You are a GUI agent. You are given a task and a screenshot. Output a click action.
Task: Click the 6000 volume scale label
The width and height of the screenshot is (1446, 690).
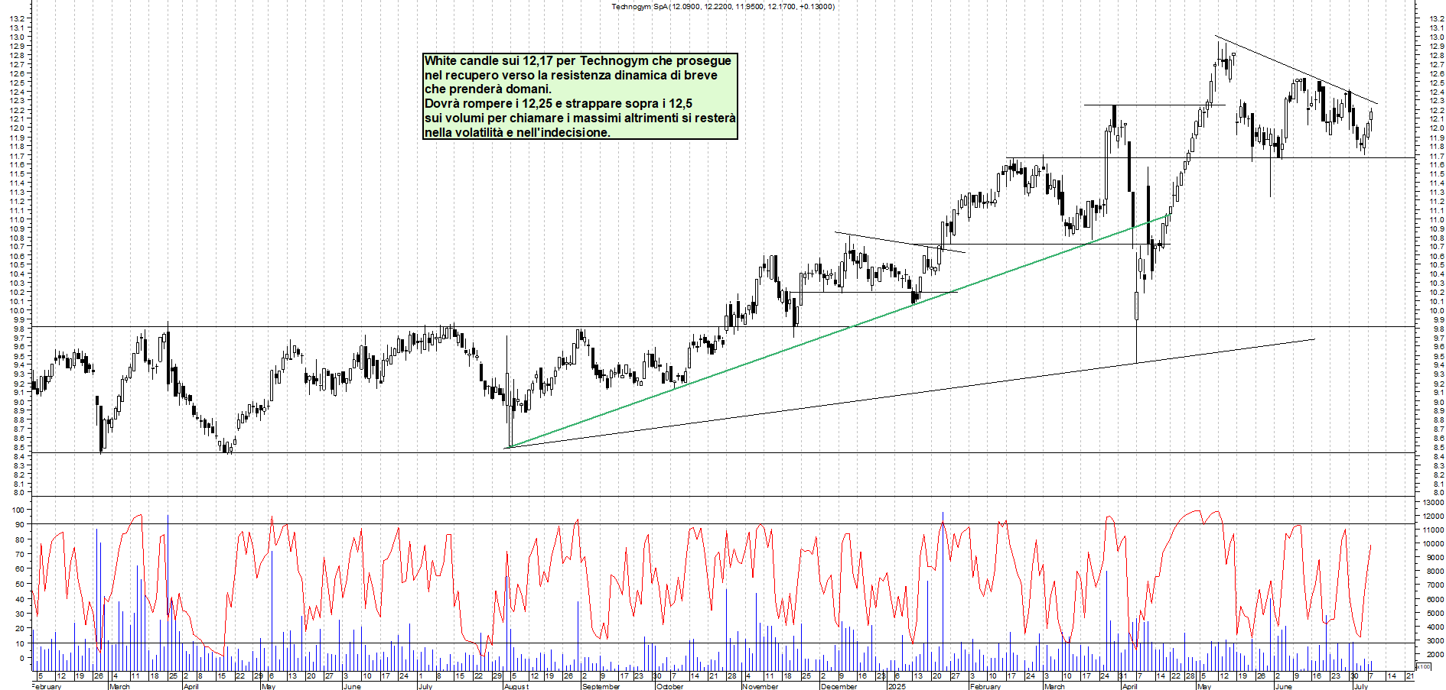coord(1434,600)
